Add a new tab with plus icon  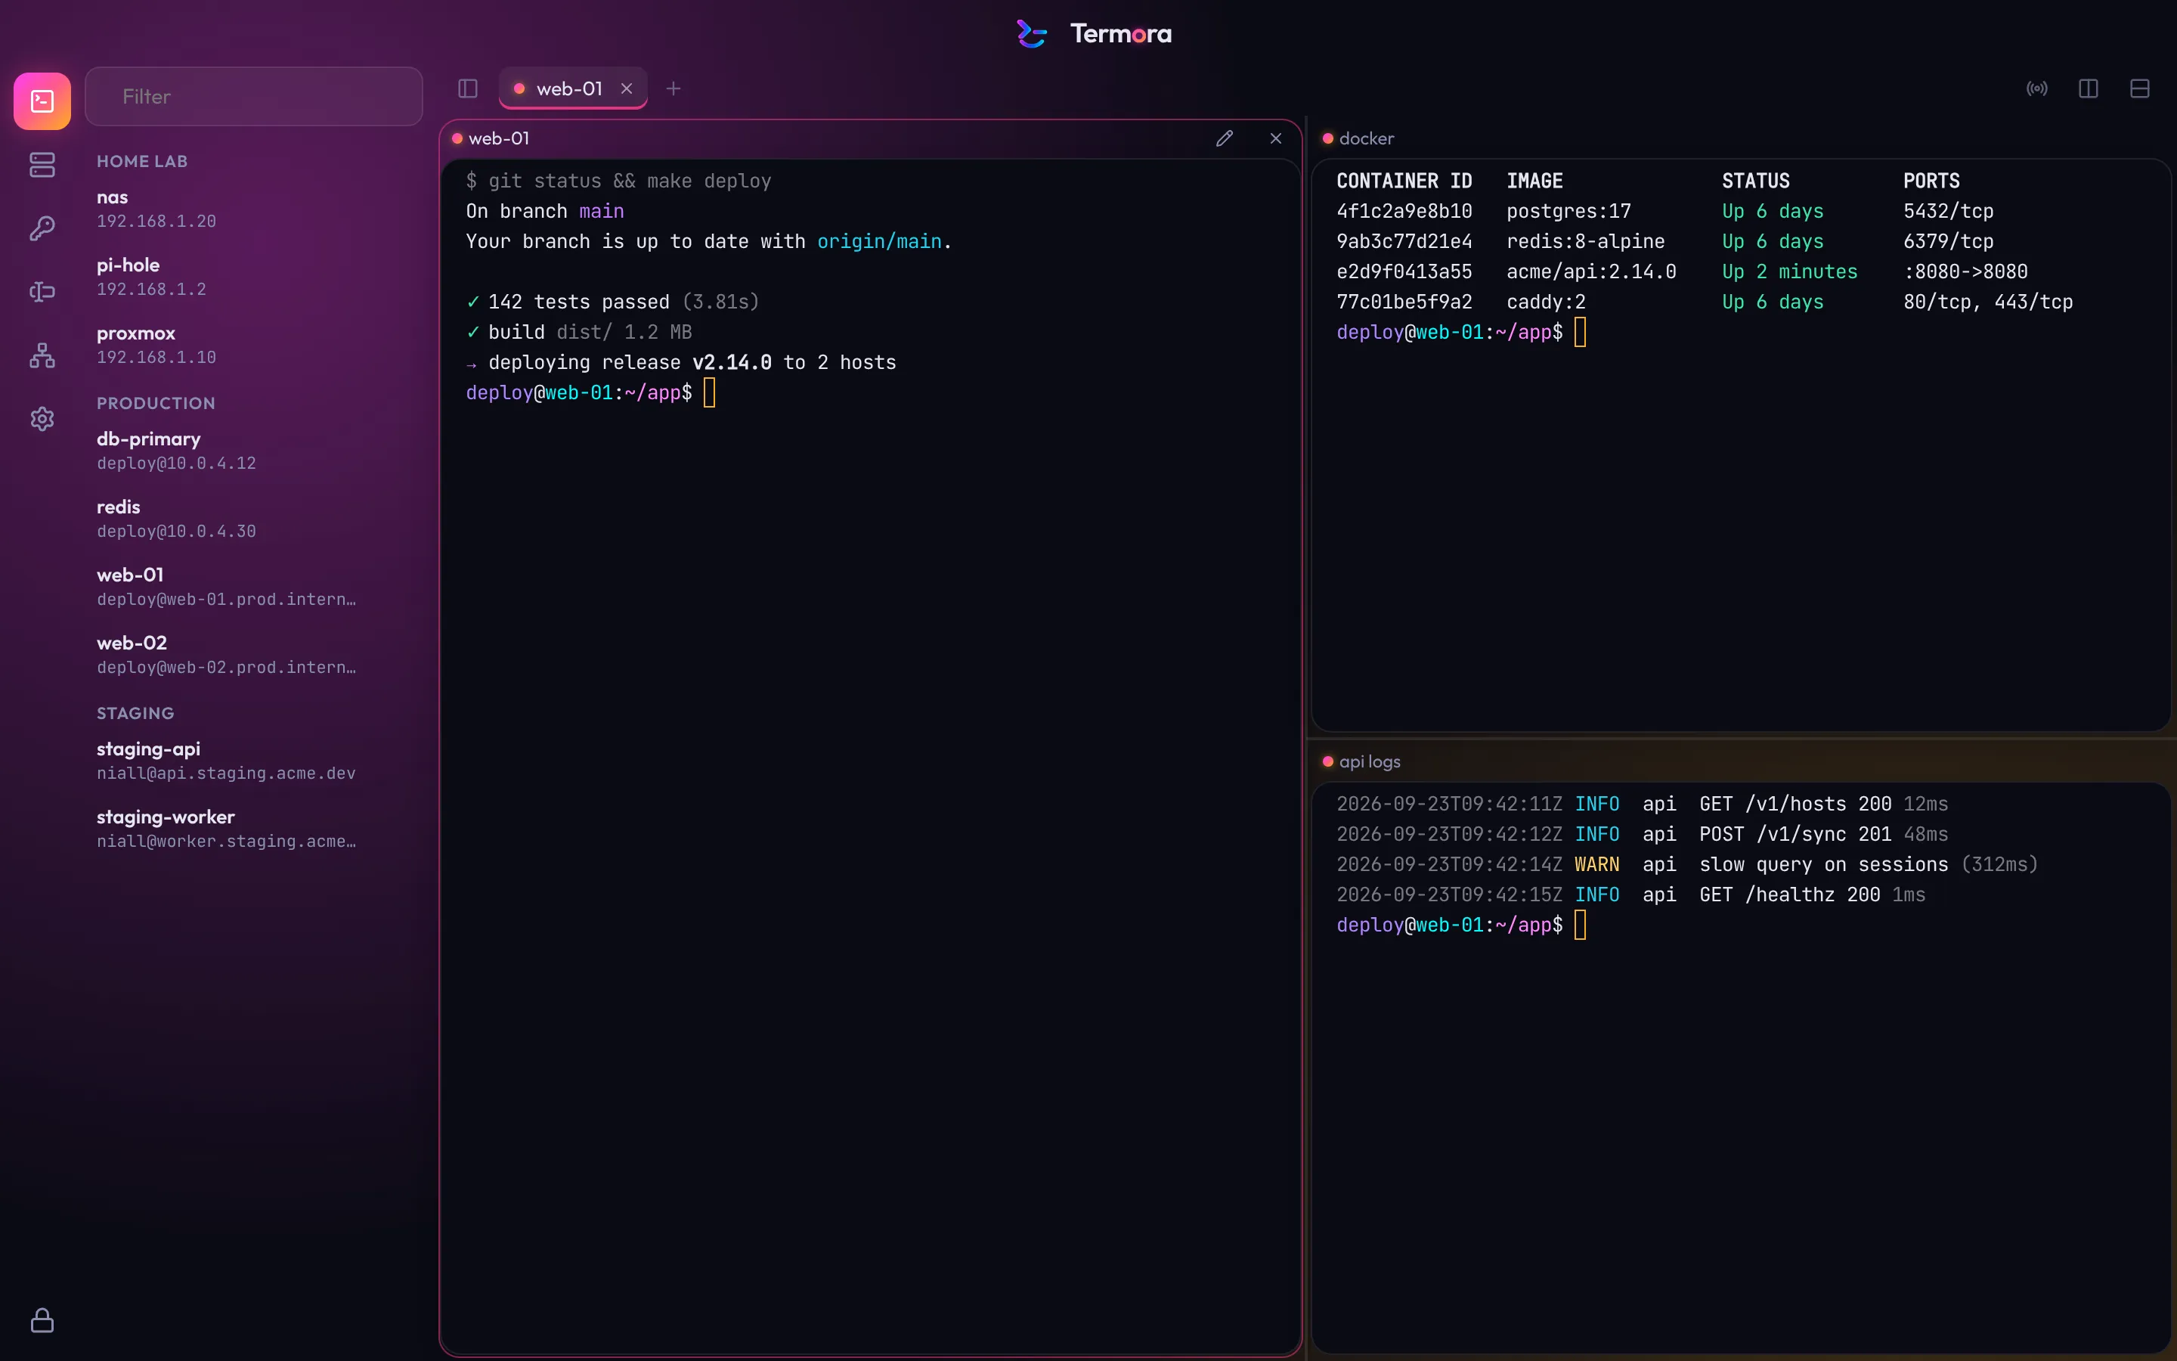673,88
